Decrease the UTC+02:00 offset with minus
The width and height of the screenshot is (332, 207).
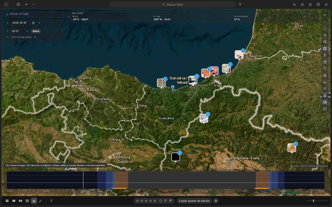tap(7, 37)
